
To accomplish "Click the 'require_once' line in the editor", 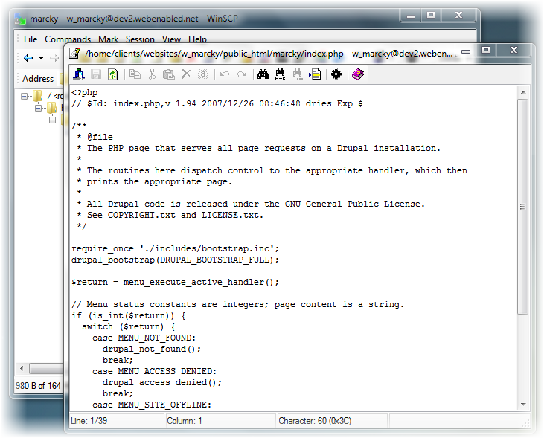I will [175, 248].
